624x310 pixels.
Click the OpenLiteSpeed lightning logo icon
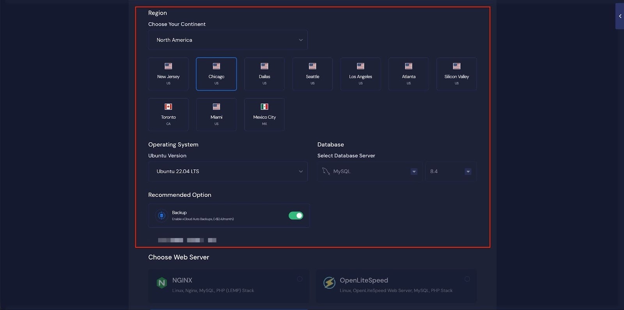click(x=329, y=283)
